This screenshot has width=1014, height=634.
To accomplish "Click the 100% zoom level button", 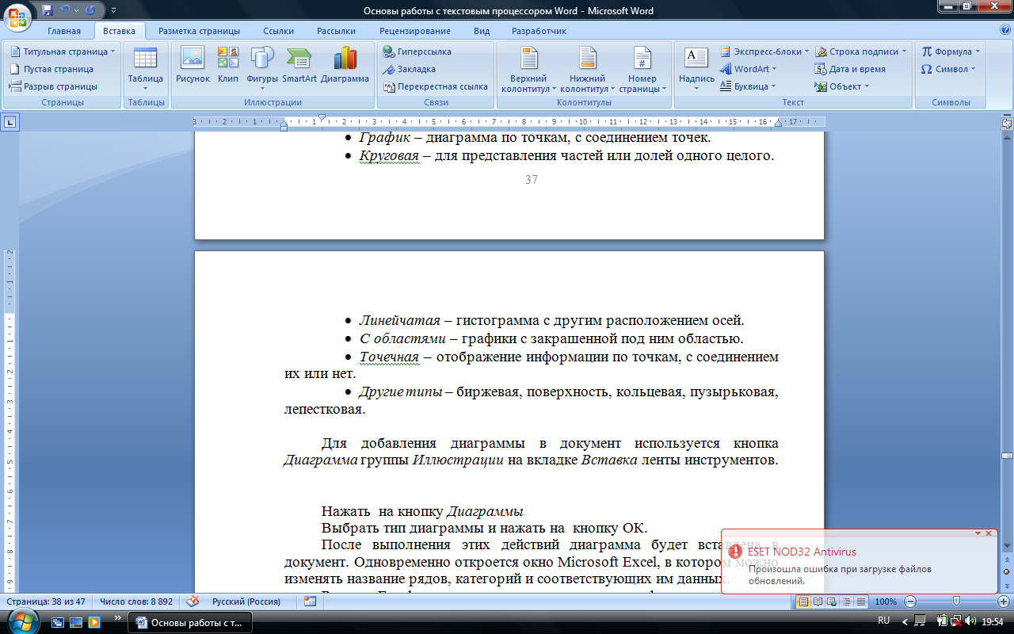I will point(886,602).
